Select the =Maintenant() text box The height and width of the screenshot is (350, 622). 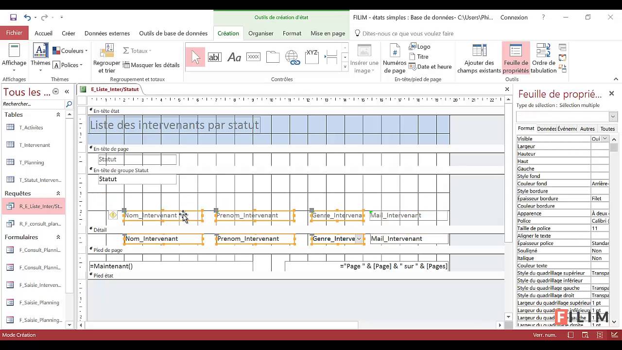point(171,266)
